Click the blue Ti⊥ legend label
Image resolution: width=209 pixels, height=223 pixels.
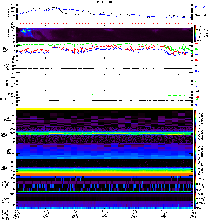coord(197,105)
